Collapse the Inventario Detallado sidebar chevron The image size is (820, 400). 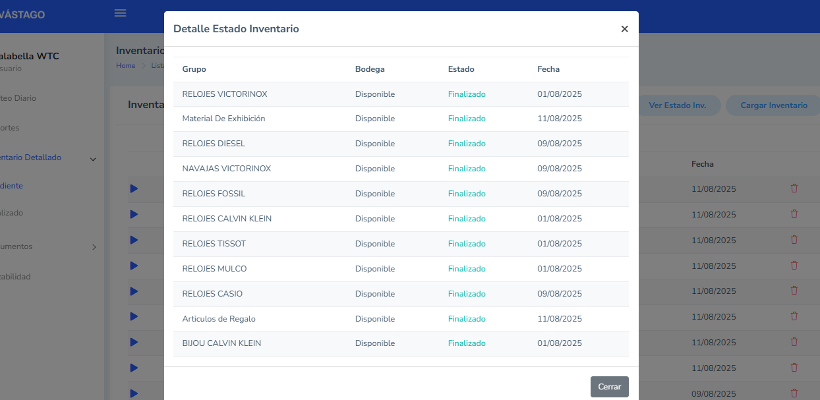point(93,159)
